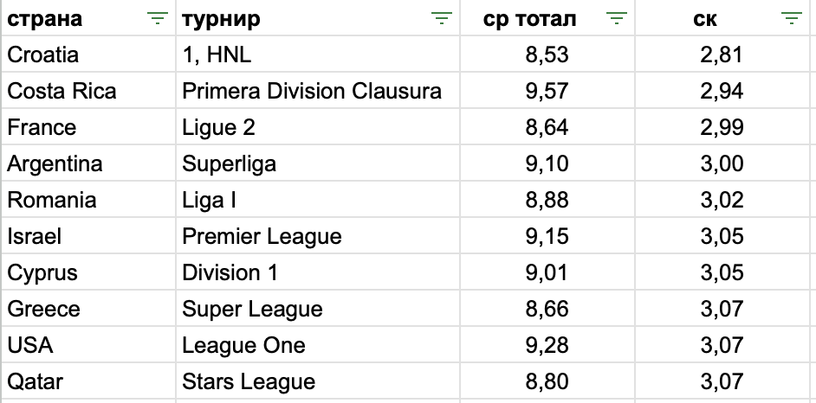The image size is (816, 403).
Task: Select the Costa Rica country cell
Action: (88, 90)
